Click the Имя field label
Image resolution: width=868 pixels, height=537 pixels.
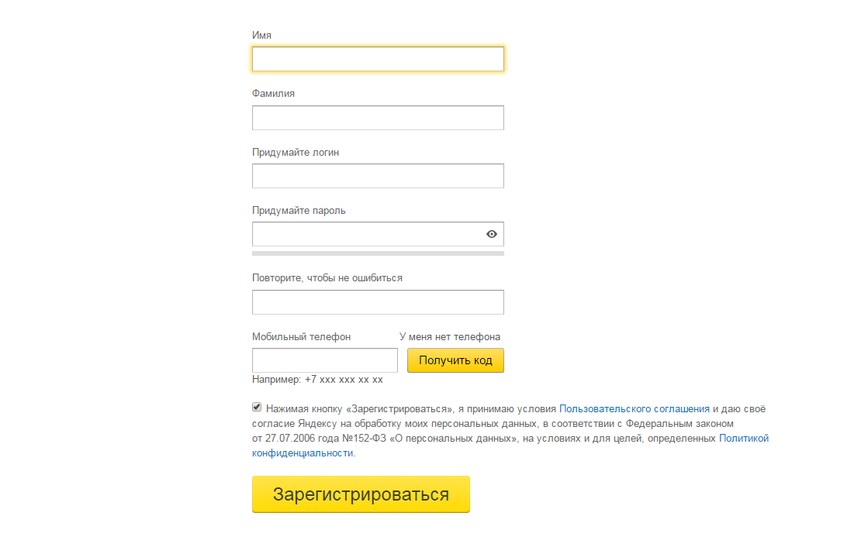pos(261,35)
